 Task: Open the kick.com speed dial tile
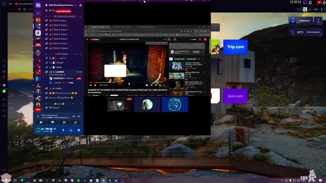click(235, 96)
